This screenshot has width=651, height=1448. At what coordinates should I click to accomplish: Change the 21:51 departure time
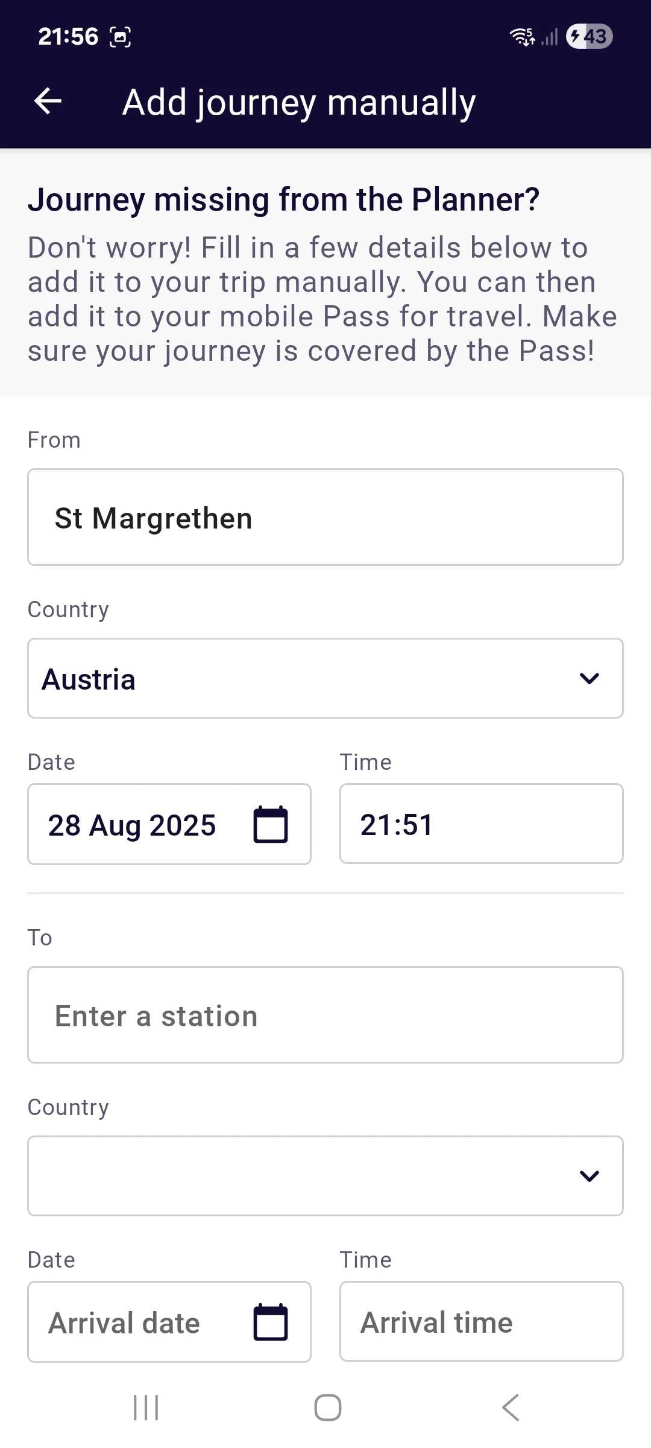(x=481, y=824)
